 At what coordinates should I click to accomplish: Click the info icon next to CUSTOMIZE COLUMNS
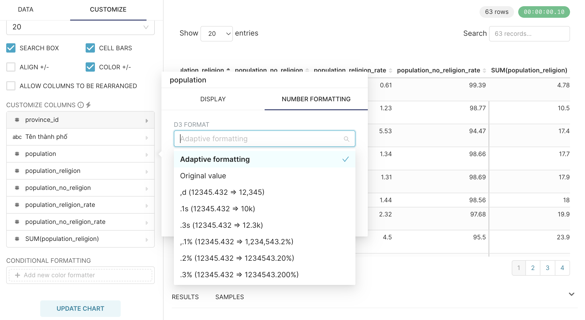click(82, 105)
